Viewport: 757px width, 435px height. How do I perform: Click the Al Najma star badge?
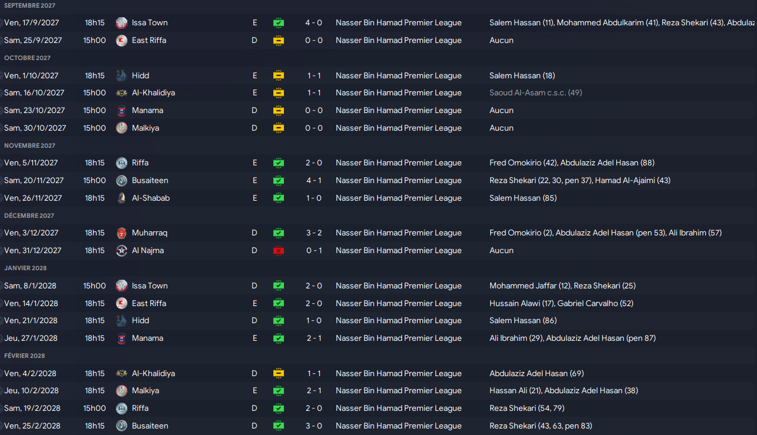tap(121, 251)
